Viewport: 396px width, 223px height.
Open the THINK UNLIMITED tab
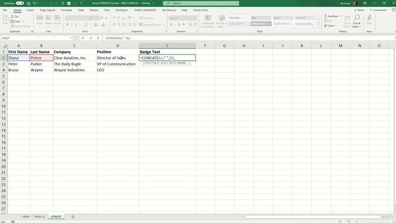(x=145, y=10)
